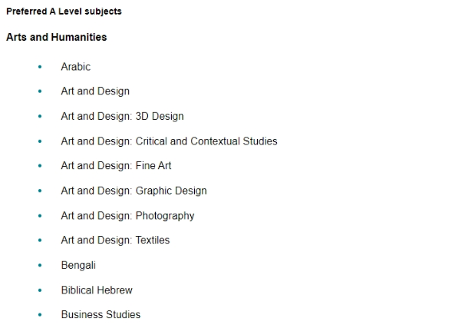Click the bullet beside Arabic
455x335 pixels.
[40, 67]
